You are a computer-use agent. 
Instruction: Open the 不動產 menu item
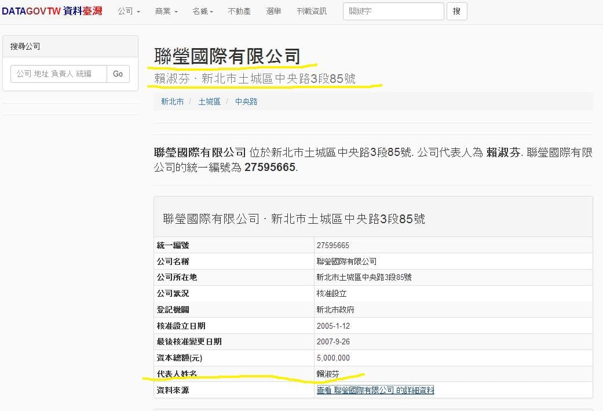click(239, 12)
